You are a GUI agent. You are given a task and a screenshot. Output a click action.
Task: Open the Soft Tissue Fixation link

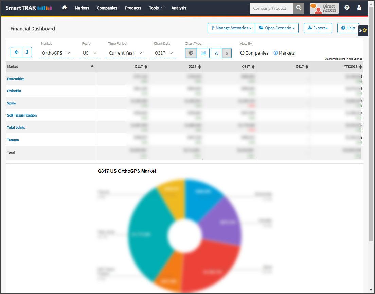pyautogui.click(x=22, y=115)
